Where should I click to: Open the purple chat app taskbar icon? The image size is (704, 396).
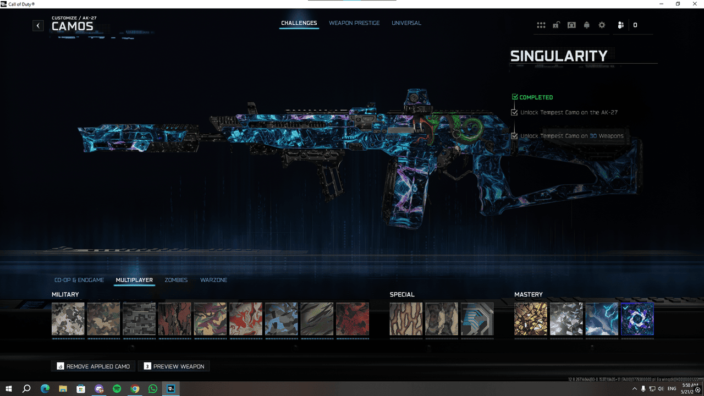pos(99,389)
